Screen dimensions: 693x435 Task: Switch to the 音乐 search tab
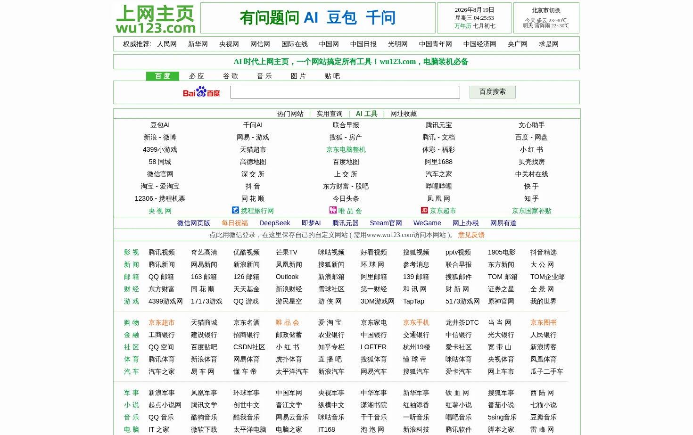[x=264, y=76]
